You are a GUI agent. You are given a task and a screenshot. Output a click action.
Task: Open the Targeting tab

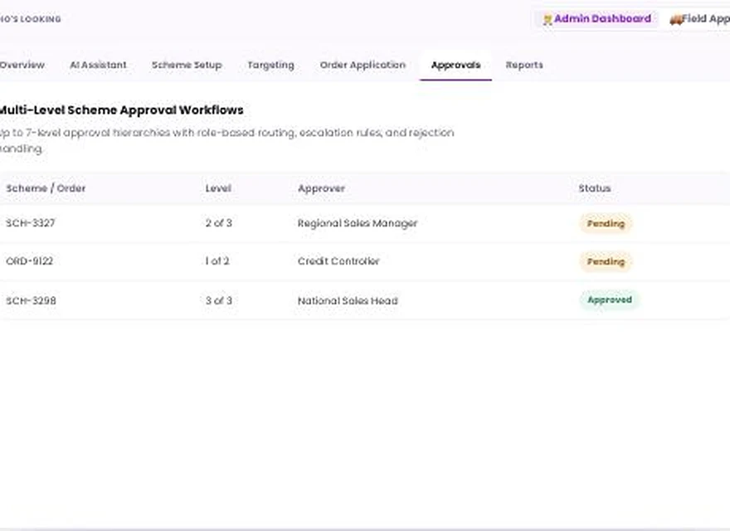[x=271, y=66]
